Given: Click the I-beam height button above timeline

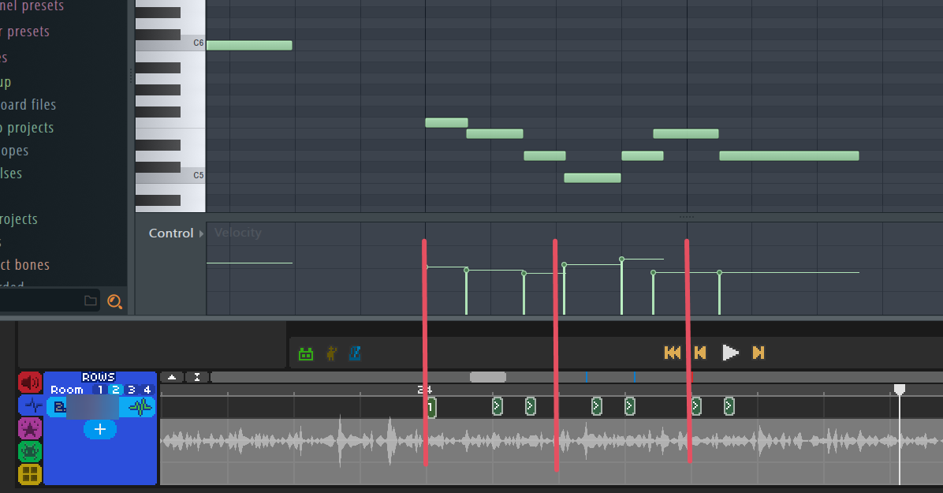Looking at the screenshot, I should 196,377.
